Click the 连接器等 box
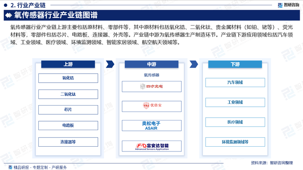This screenshot has height=170, width=303. coord(68,142)
